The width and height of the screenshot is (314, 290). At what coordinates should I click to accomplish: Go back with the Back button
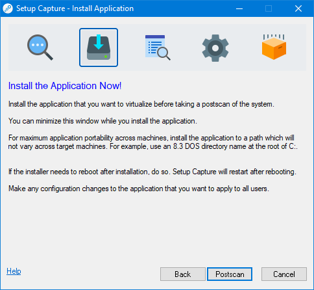coord(183,274)
